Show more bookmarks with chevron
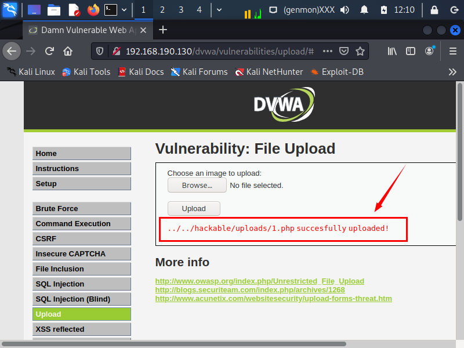The height and width of the screenshot is (348, 464). click(x=452, y=72)
